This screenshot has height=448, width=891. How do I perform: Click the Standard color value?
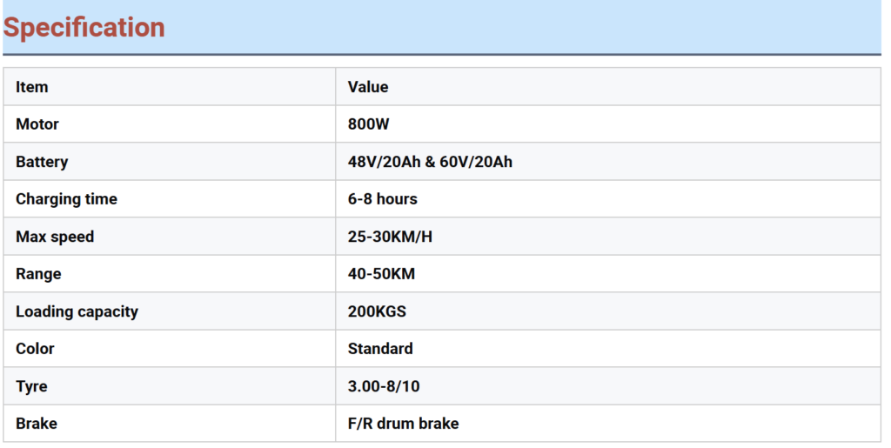[380, 349]
